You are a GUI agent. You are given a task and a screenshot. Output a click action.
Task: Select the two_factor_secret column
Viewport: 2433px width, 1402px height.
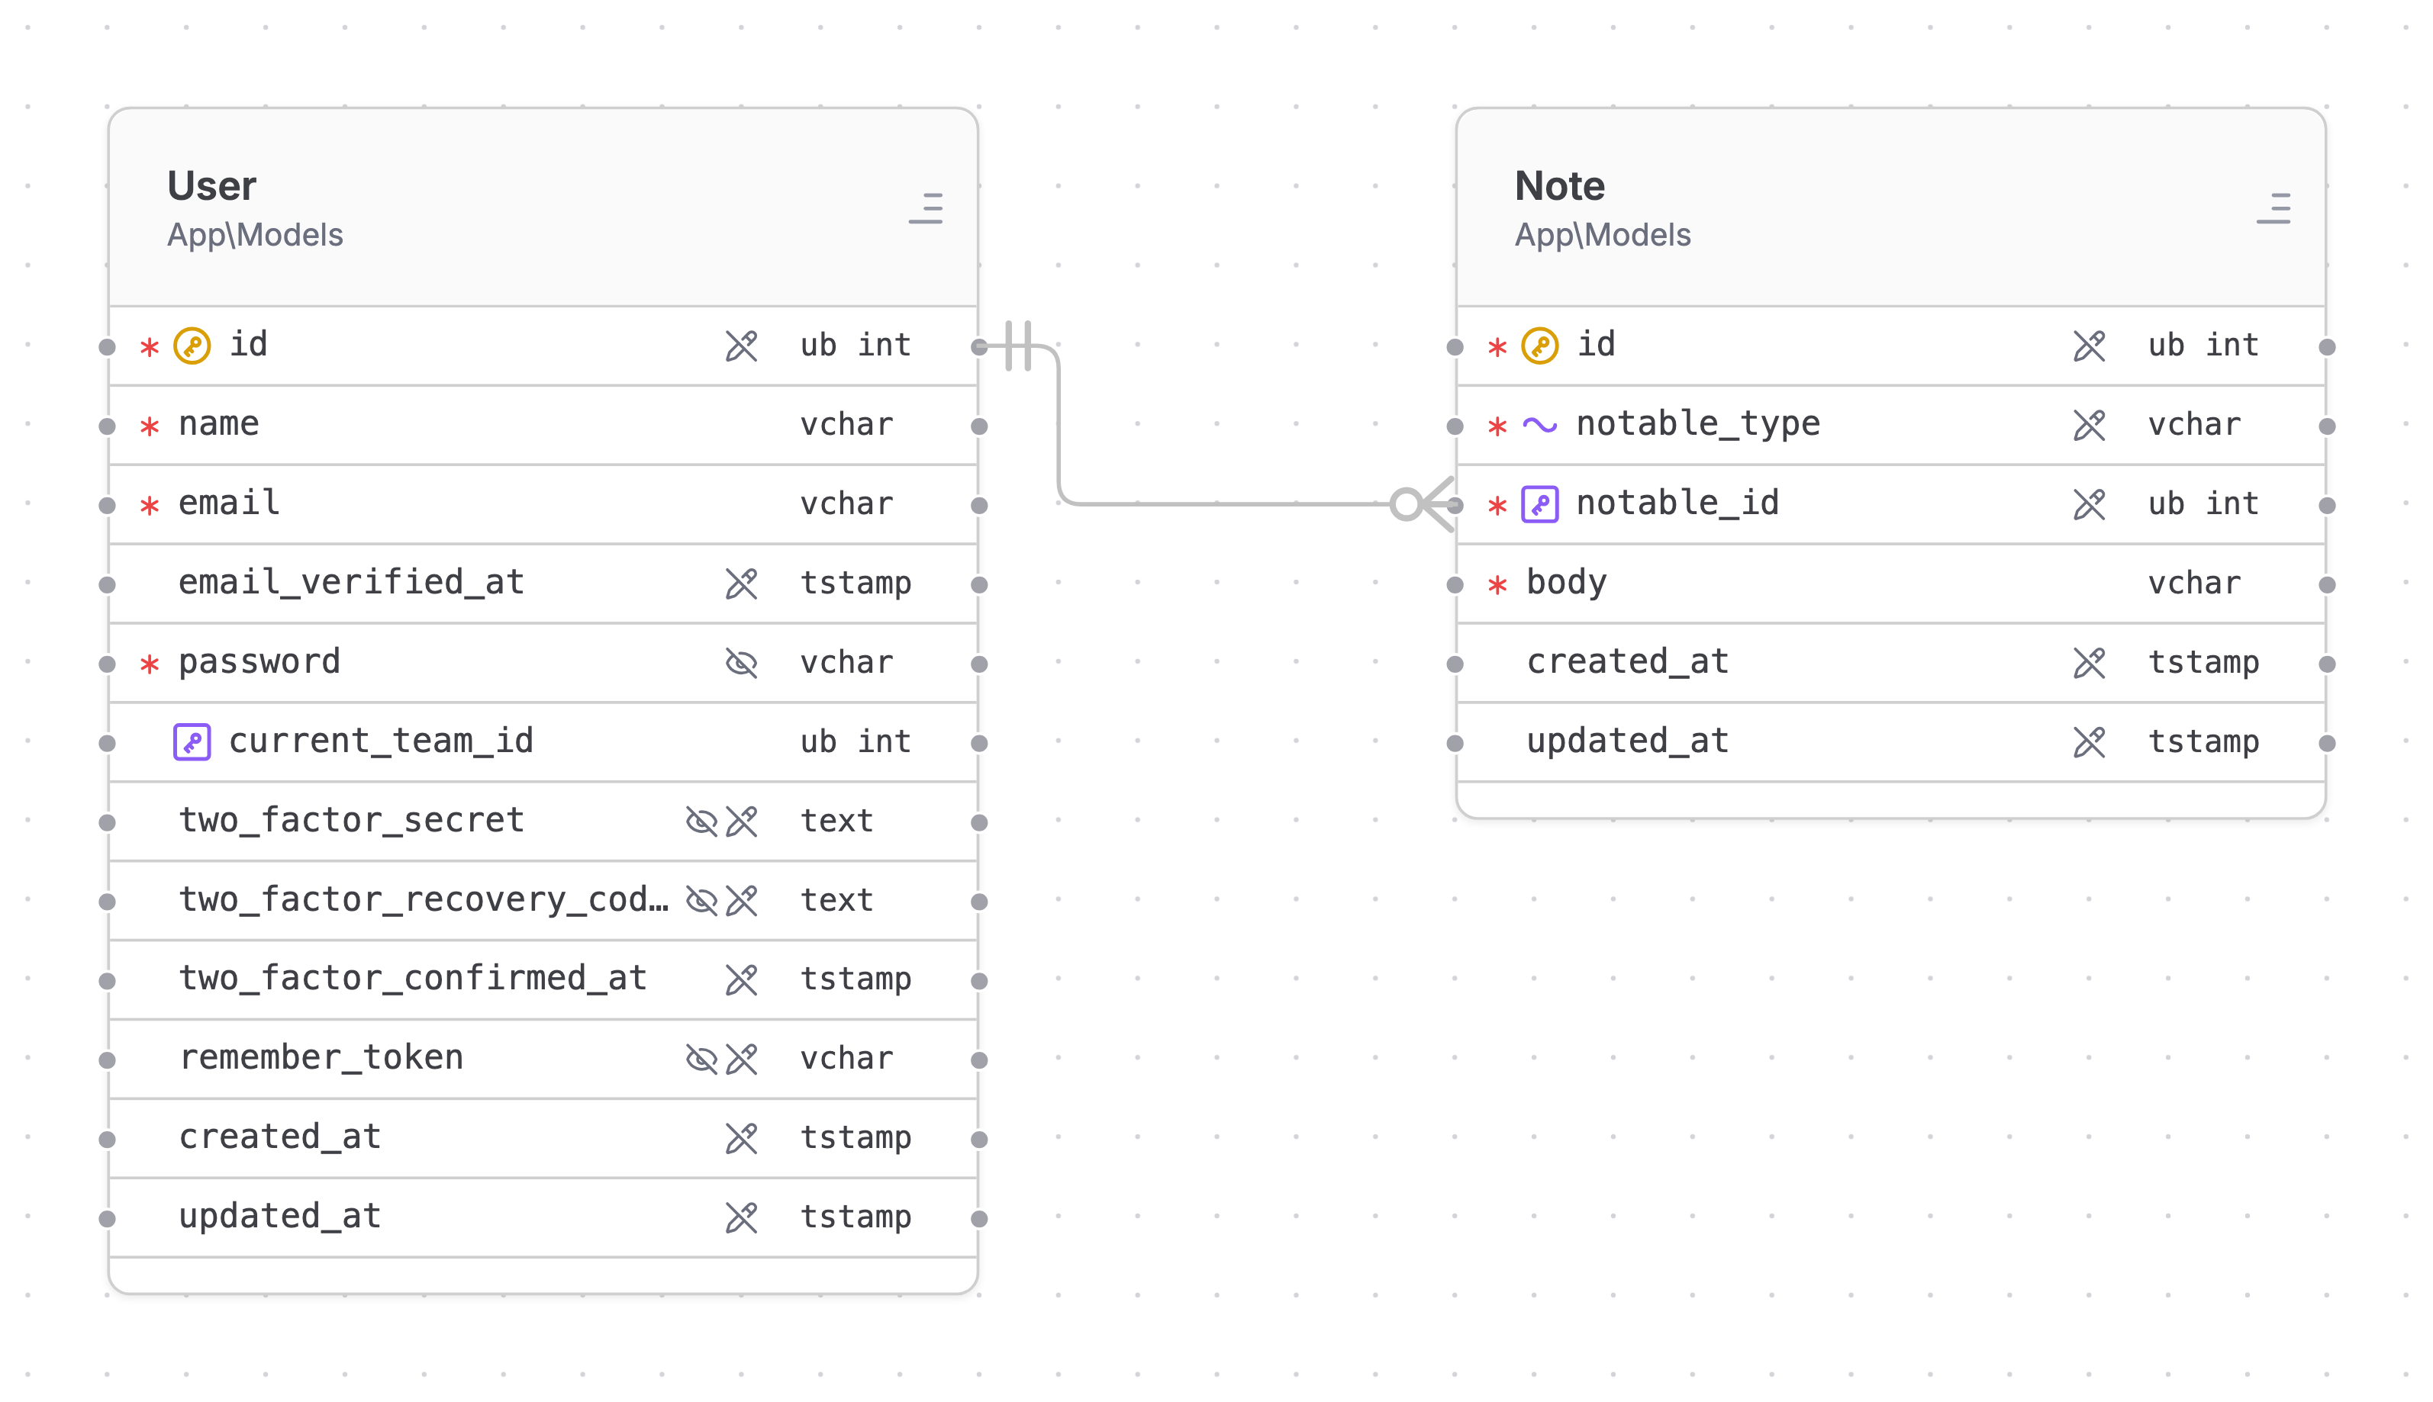pos(543,822)
